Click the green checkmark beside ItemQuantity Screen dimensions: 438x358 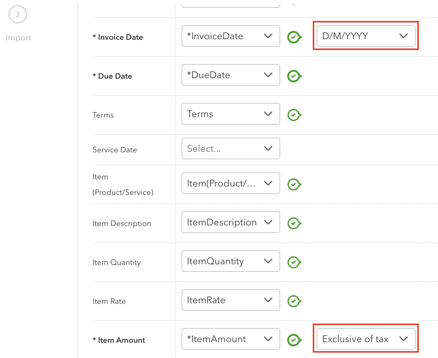point(294,262)
